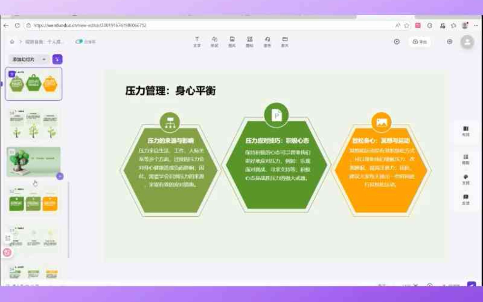Click the browser extensions puzzle icon
This screenshot has height=302, width=483.
453,25
